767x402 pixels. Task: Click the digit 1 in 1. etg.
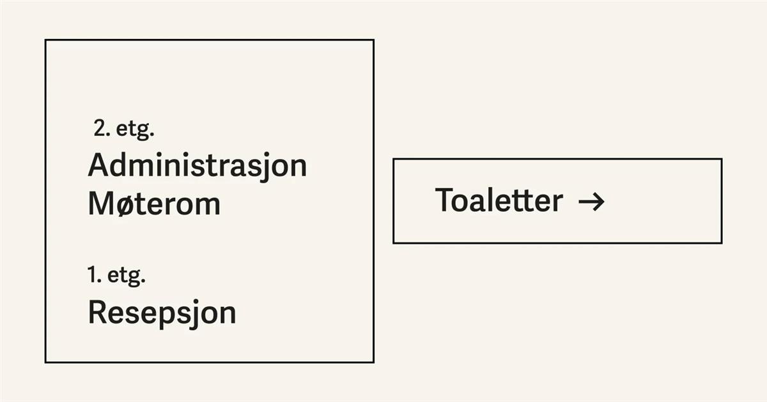[93, 276]
